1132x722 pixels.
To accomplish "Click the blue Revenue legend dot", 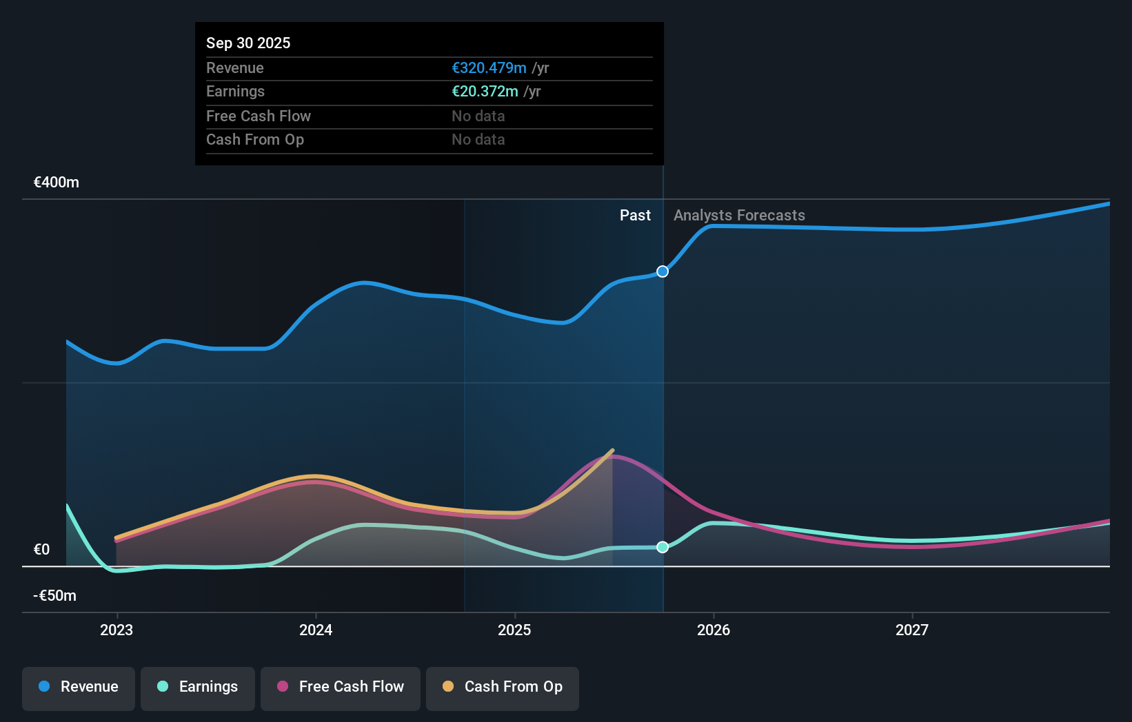I will 44,686.
